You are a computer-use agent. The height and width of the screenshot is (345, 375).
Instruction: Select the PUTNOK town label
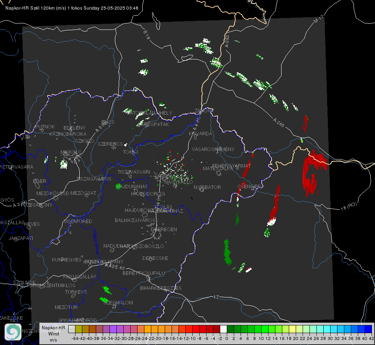(45, 127)
